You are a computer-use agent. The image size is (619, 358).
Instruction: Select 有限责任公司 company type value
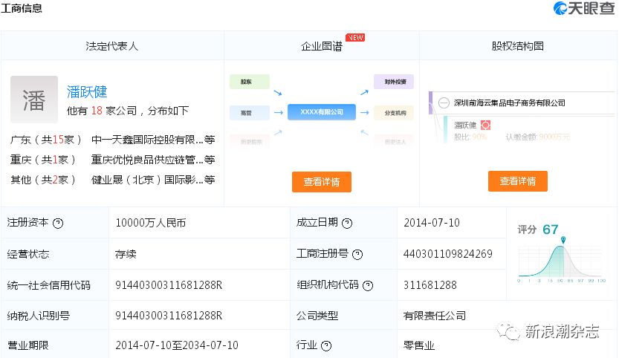click(x=435, y=316)
